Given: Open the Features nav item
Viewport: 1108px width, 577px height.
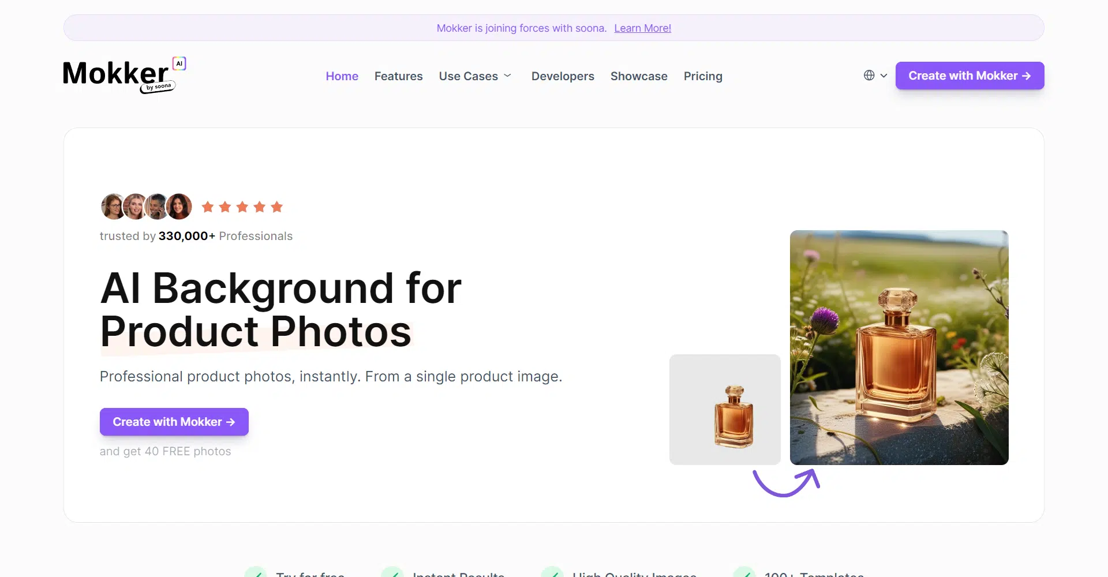Looking at the screenshot, I should pos(398,76).
